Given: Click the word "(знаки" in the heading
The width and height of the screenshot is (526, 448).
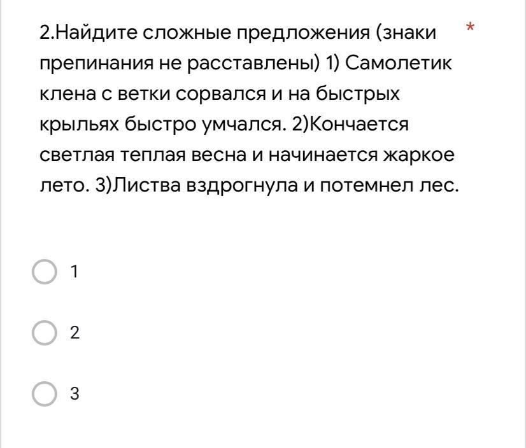Looking at the screenshot, I should click(406, 33).
